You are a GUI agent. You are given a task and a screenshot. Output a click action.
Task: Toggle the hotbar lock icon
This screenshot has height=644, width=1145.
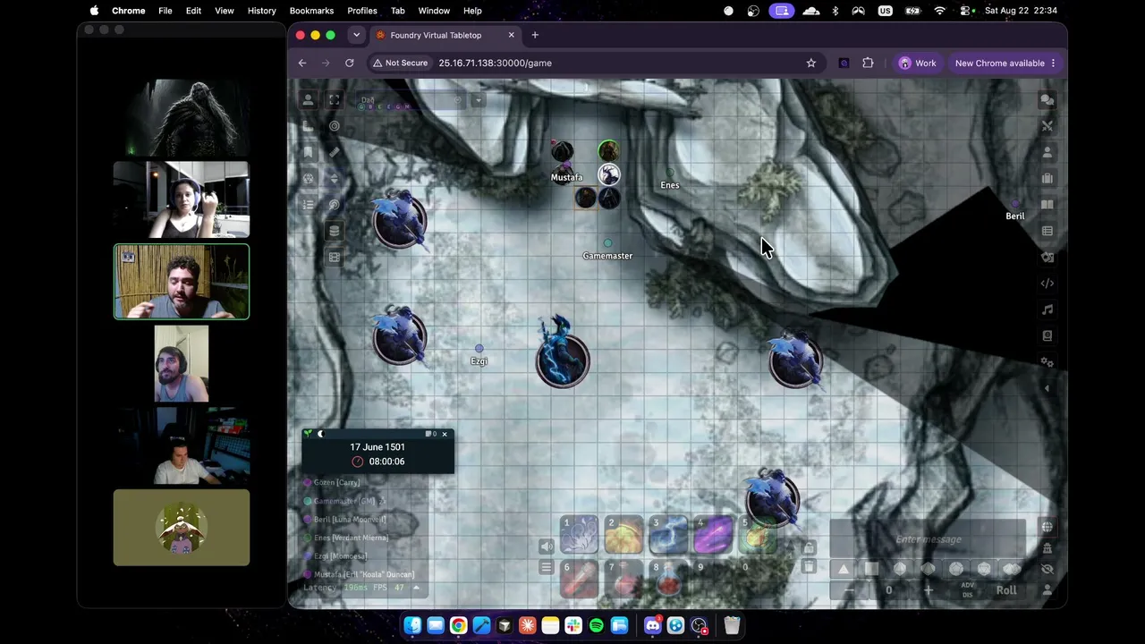coord(809,547)
